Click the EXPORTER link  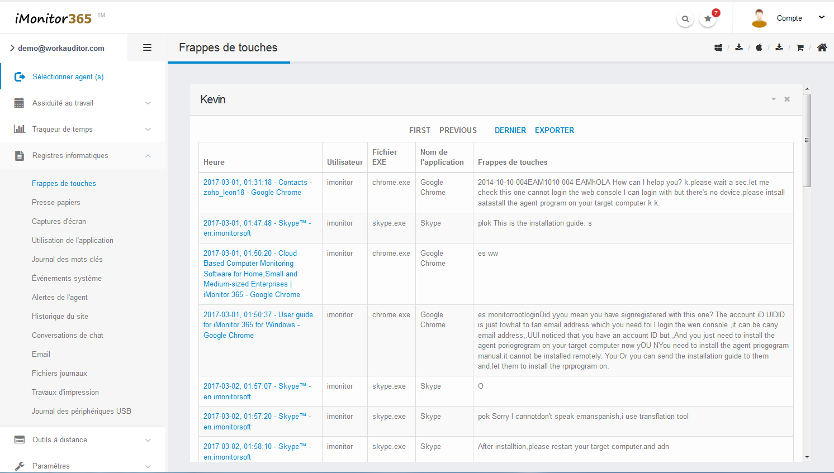pos(554,131)
